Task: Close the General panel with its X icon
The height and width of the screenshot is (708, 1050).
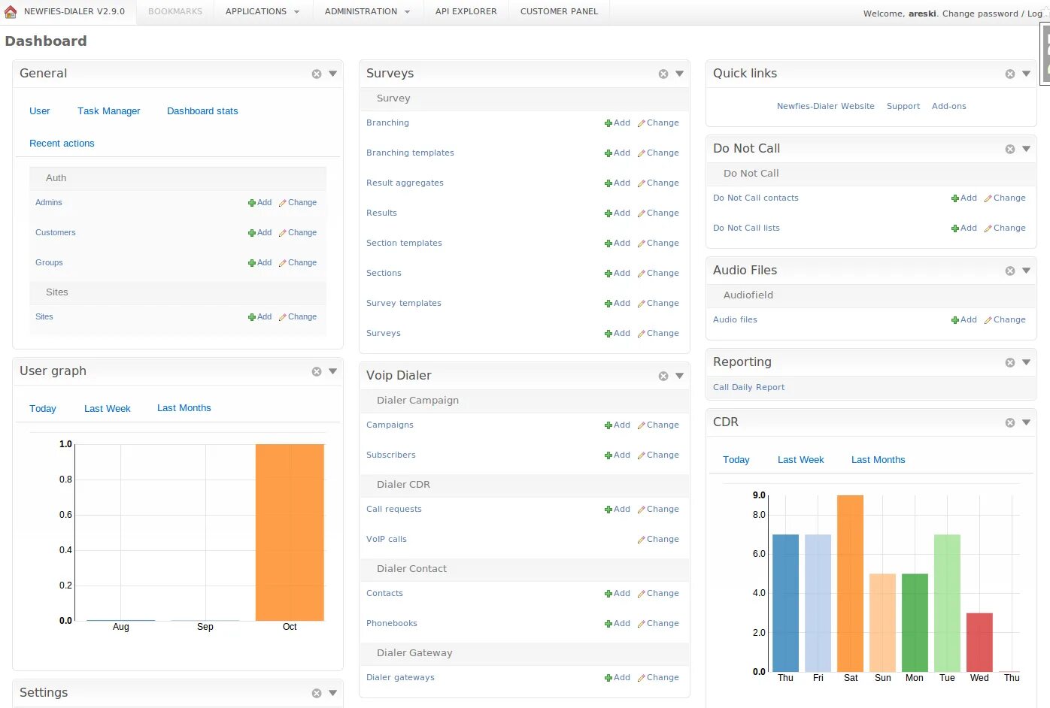Action: pyautogui.click(x=317, y=74)
